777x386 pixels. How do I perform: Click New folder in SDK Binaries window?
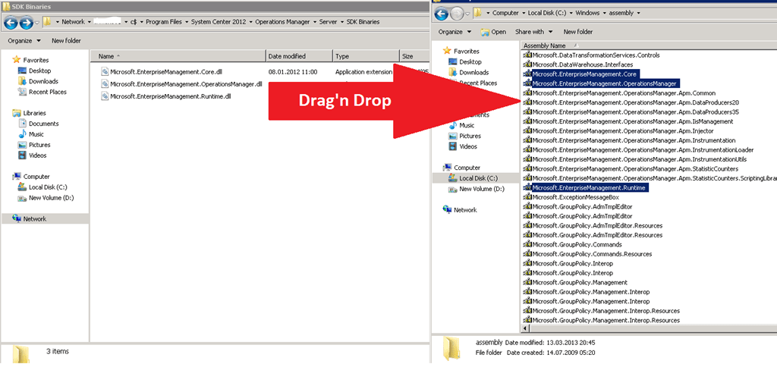pyautogui.click(x=67, y=41)
